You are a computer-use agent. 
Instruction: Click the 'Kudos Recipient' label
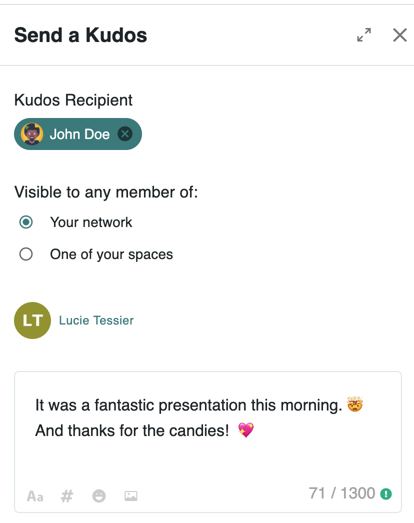click(73, 100)
